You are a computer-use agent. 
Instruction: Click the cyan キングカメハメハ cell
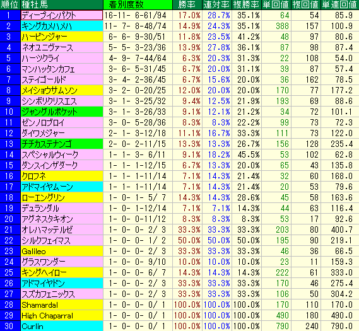[x=62, y=26]
